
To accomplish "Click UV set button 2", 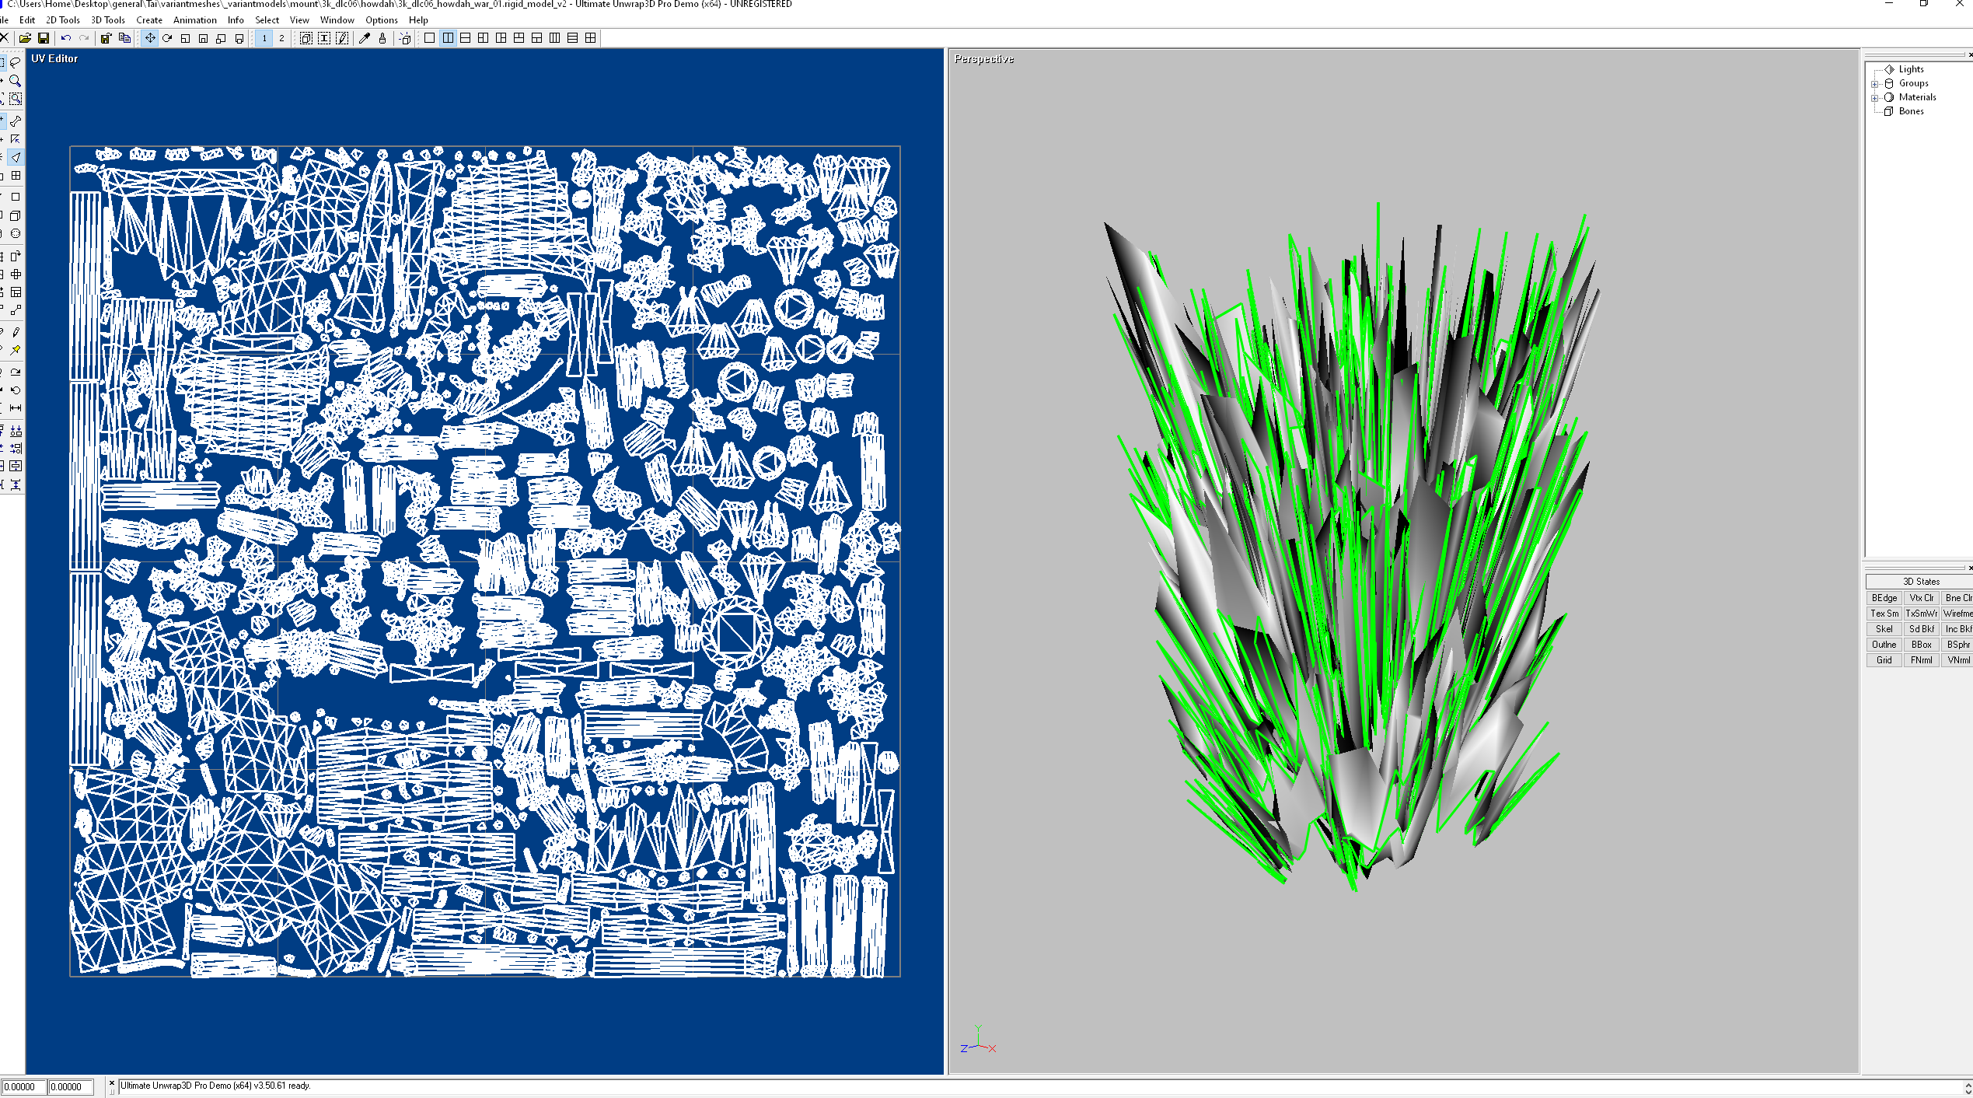I will 281,38.
